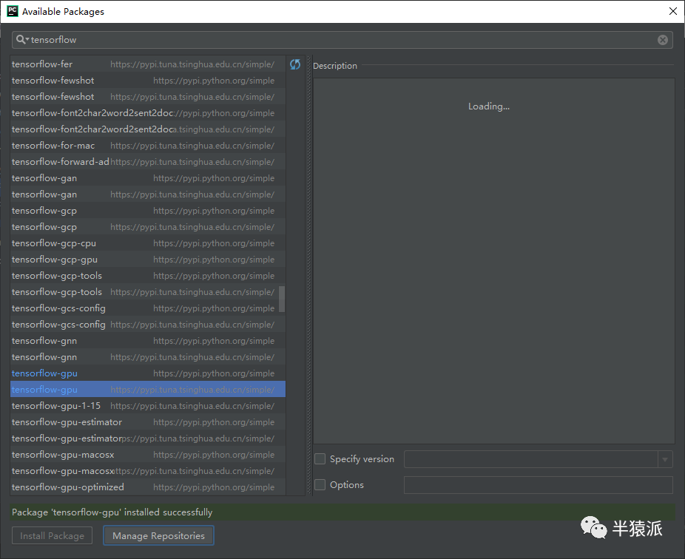
Task: Select the tensorflow-gcp-cpu package
Action: coord(148,243)
